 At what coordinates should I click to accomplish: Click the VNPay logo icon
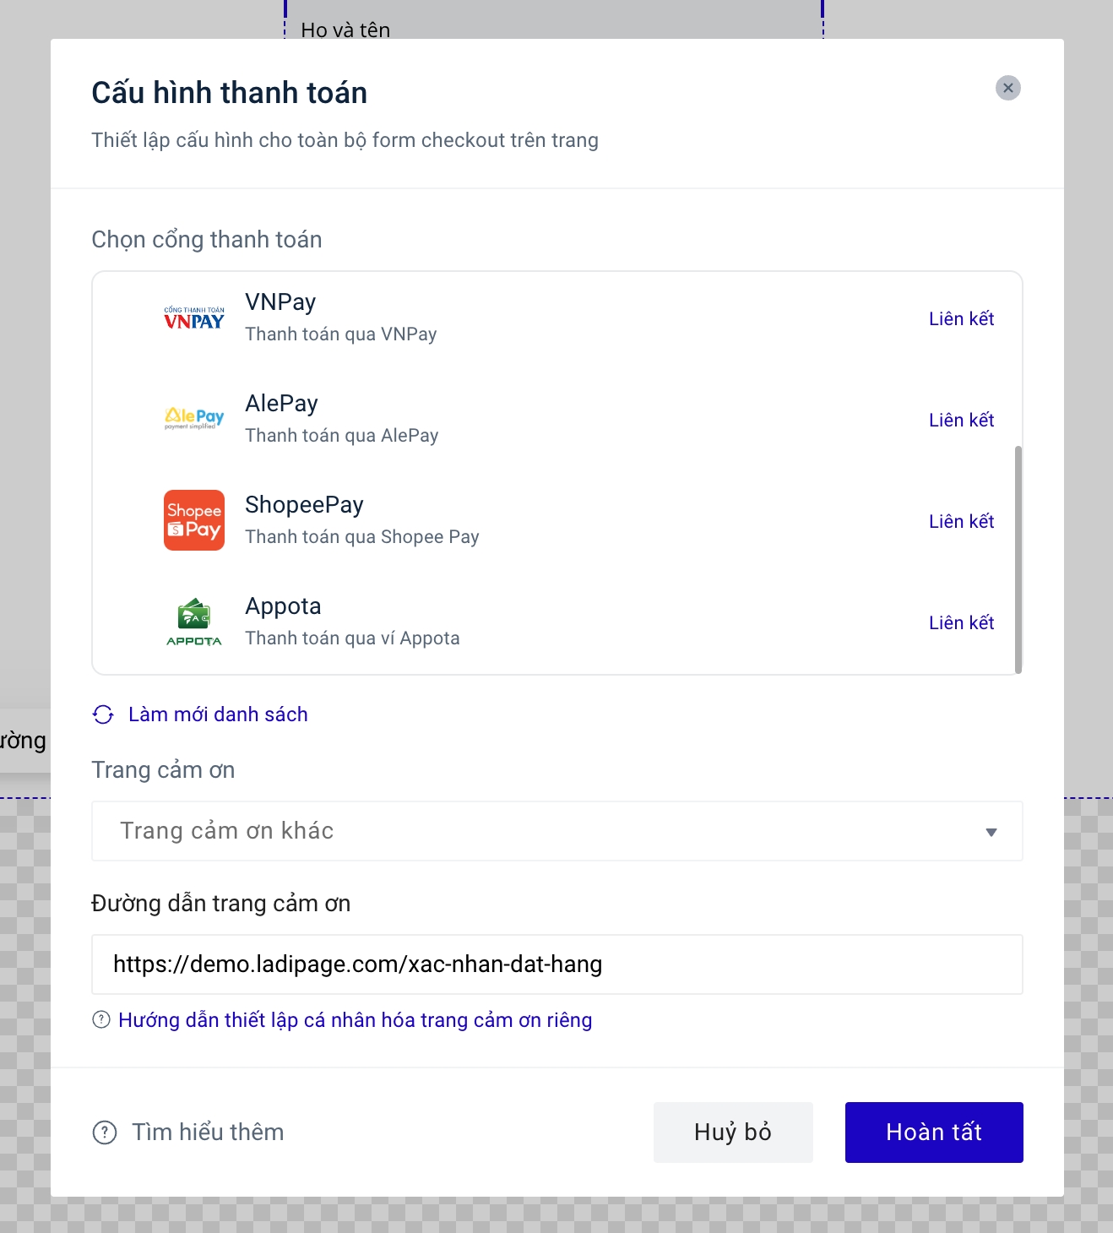[194, 318]
